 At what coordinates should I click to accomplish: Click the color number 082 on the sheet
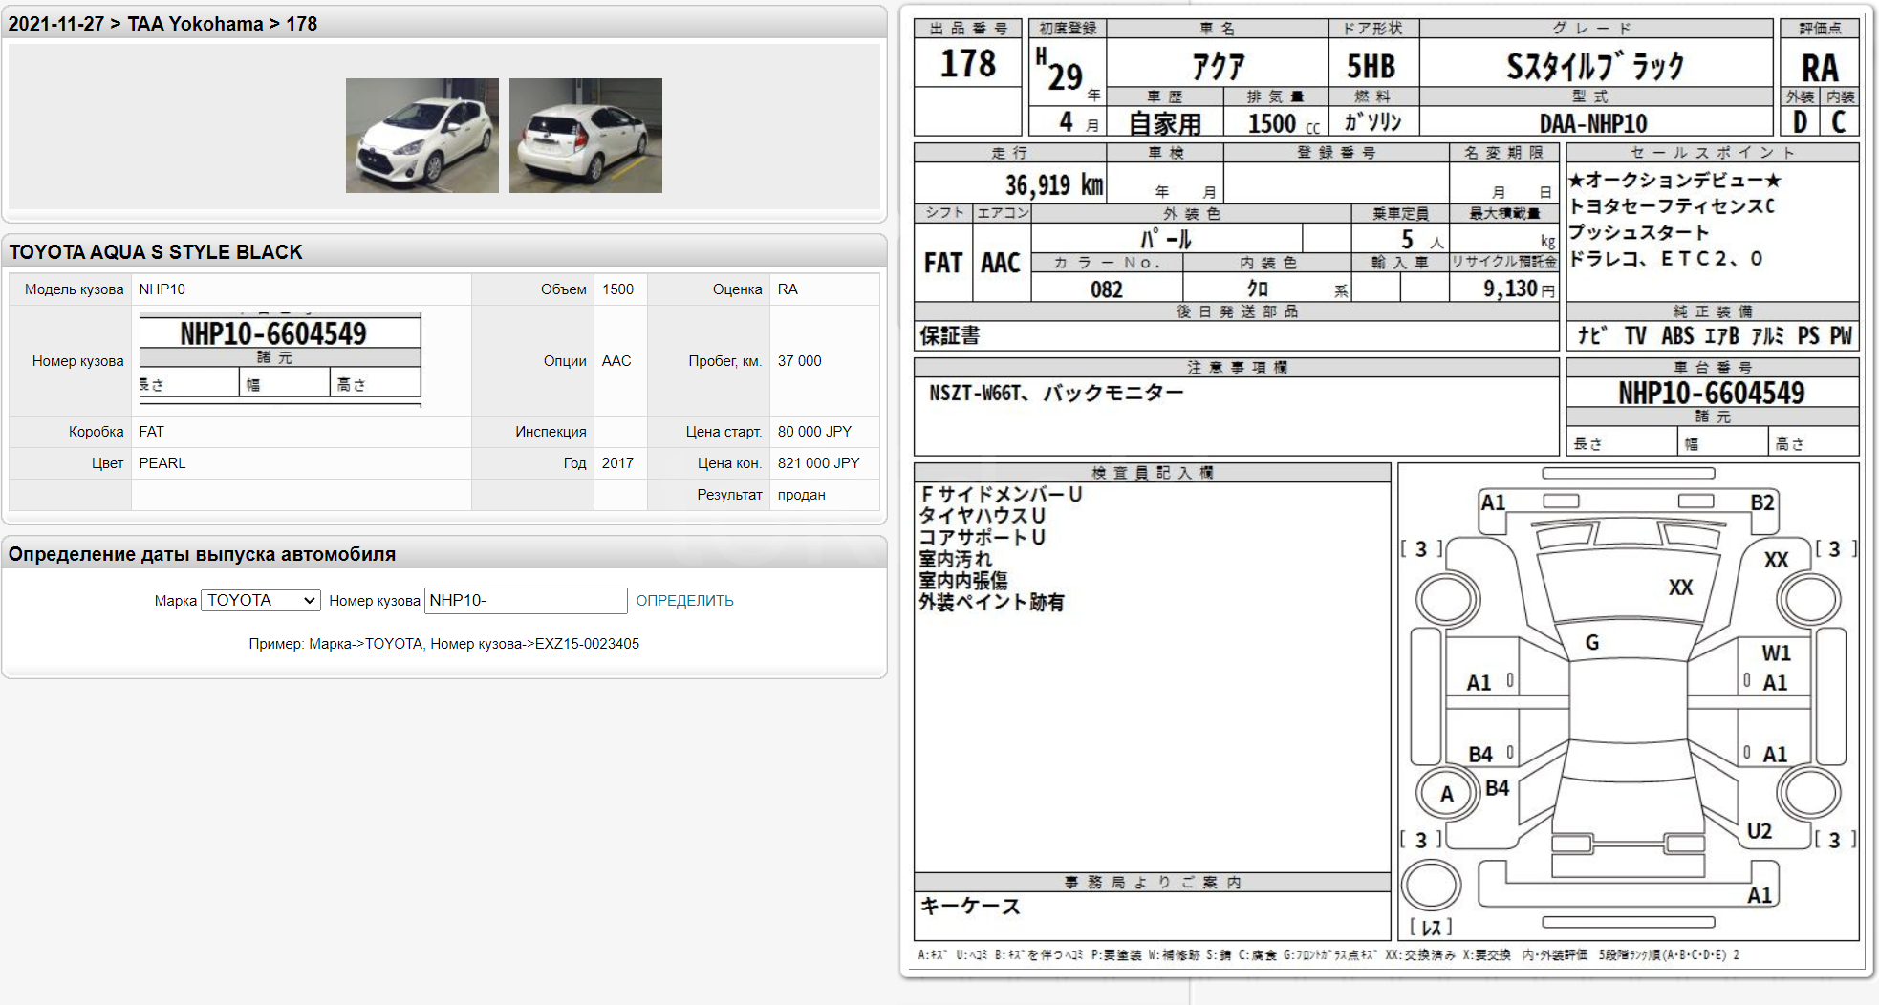pos(1106,289)
